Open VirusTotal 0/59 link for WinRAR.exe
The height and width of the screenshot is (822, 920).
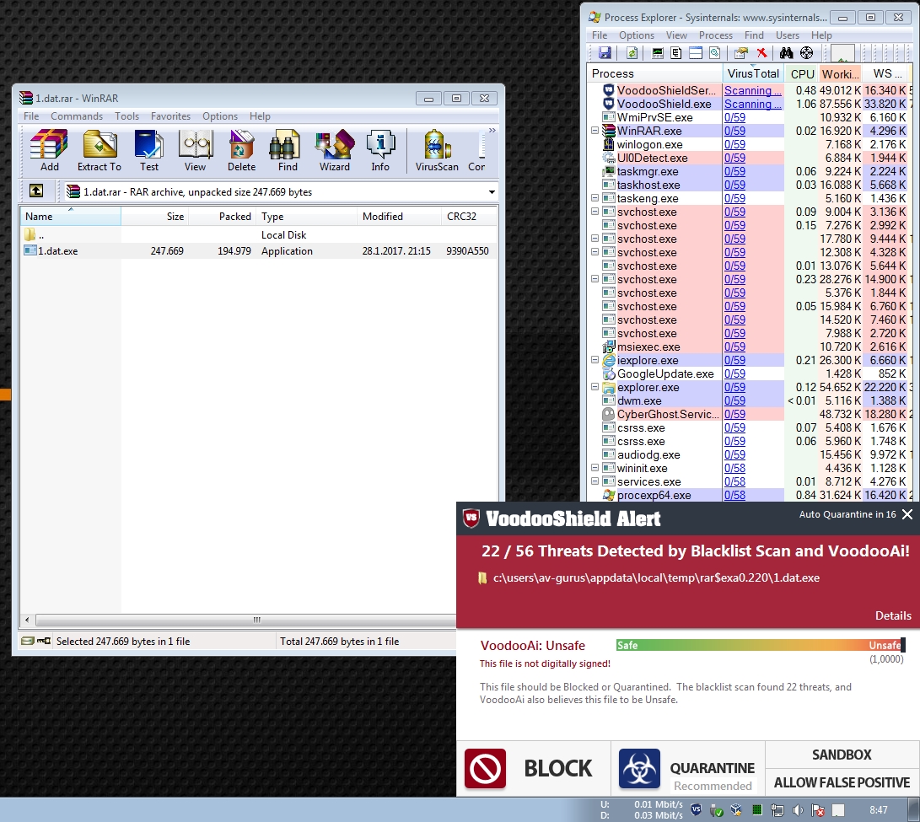(x=734, y=131)
